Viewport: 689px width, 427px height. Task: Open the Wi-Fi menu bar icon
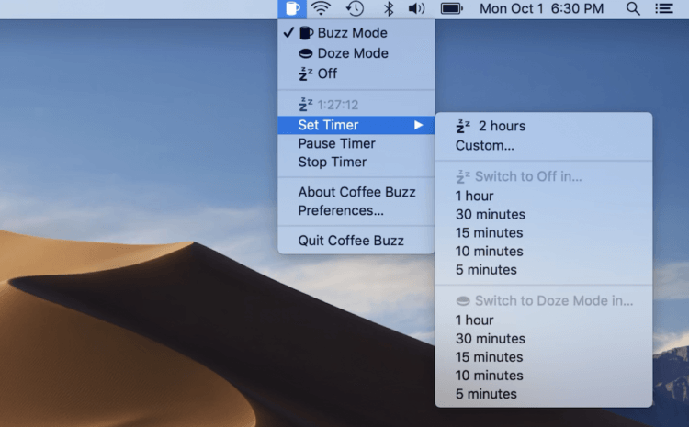[x=322, y=8]
